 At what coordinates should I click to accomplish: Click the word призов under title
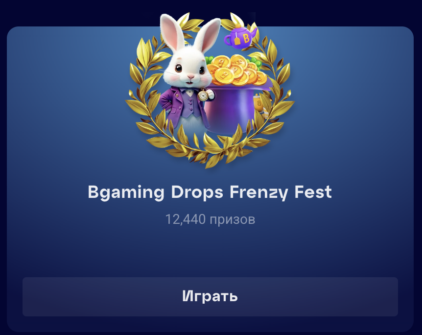click(232, 220)
